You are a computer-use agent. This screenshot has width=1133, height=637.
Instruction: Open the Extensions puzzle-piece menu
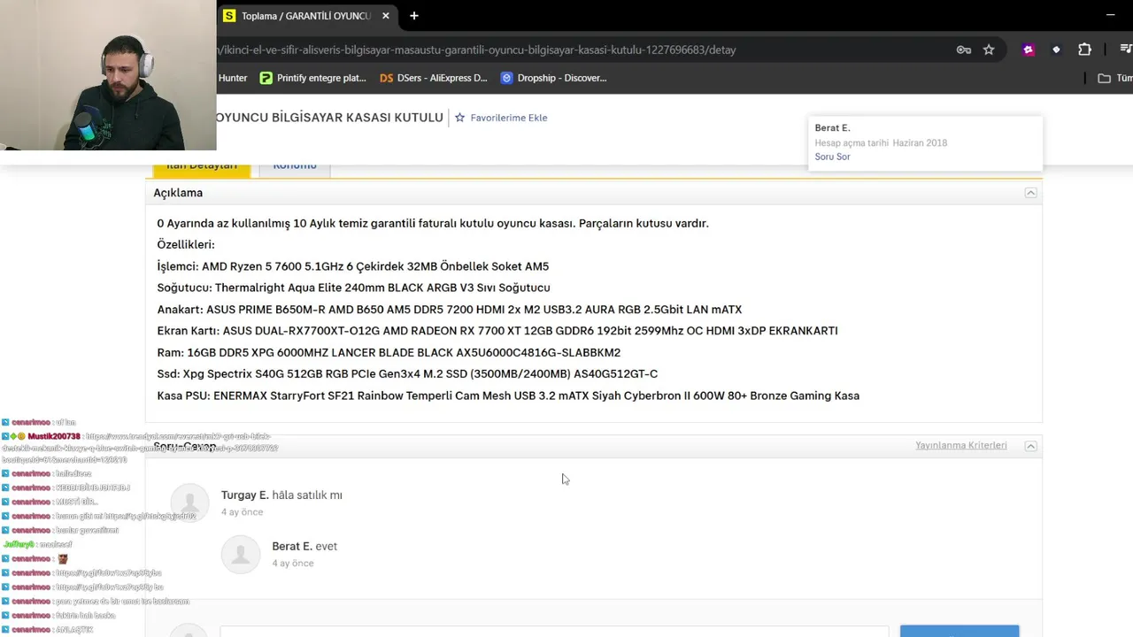(1084, 50)
